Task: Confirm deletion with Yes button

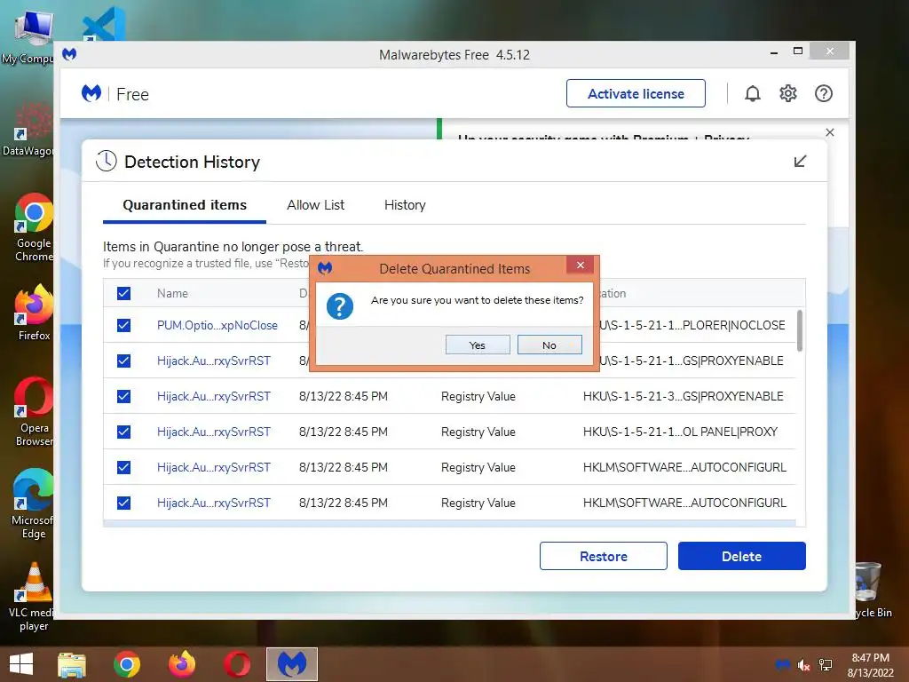Action: (x=478, y=345)
